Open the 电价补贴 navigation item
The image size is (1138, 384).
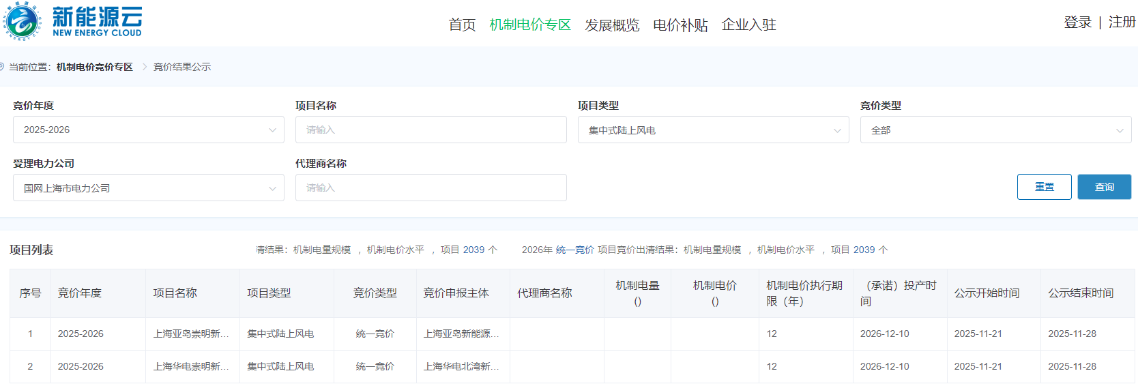point(680,25)
